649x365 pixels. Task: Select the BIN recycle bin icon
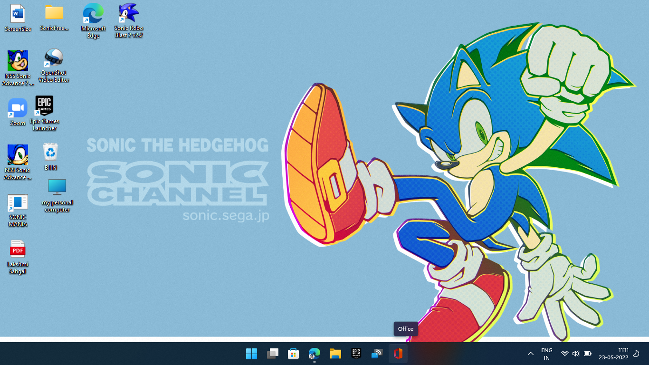[50, 157]
